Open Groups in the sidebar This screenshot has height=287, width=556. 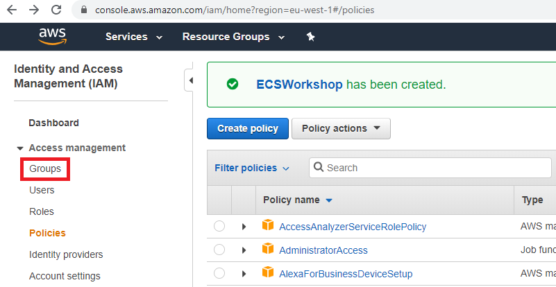(x=45, y=168)
